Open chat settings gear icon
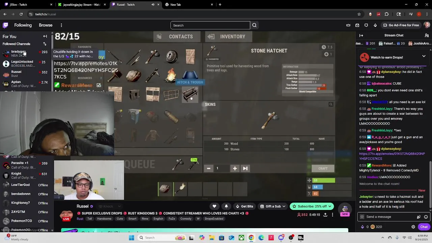Image resolution: width=432 pixels, height=243 pixels. 413,227
